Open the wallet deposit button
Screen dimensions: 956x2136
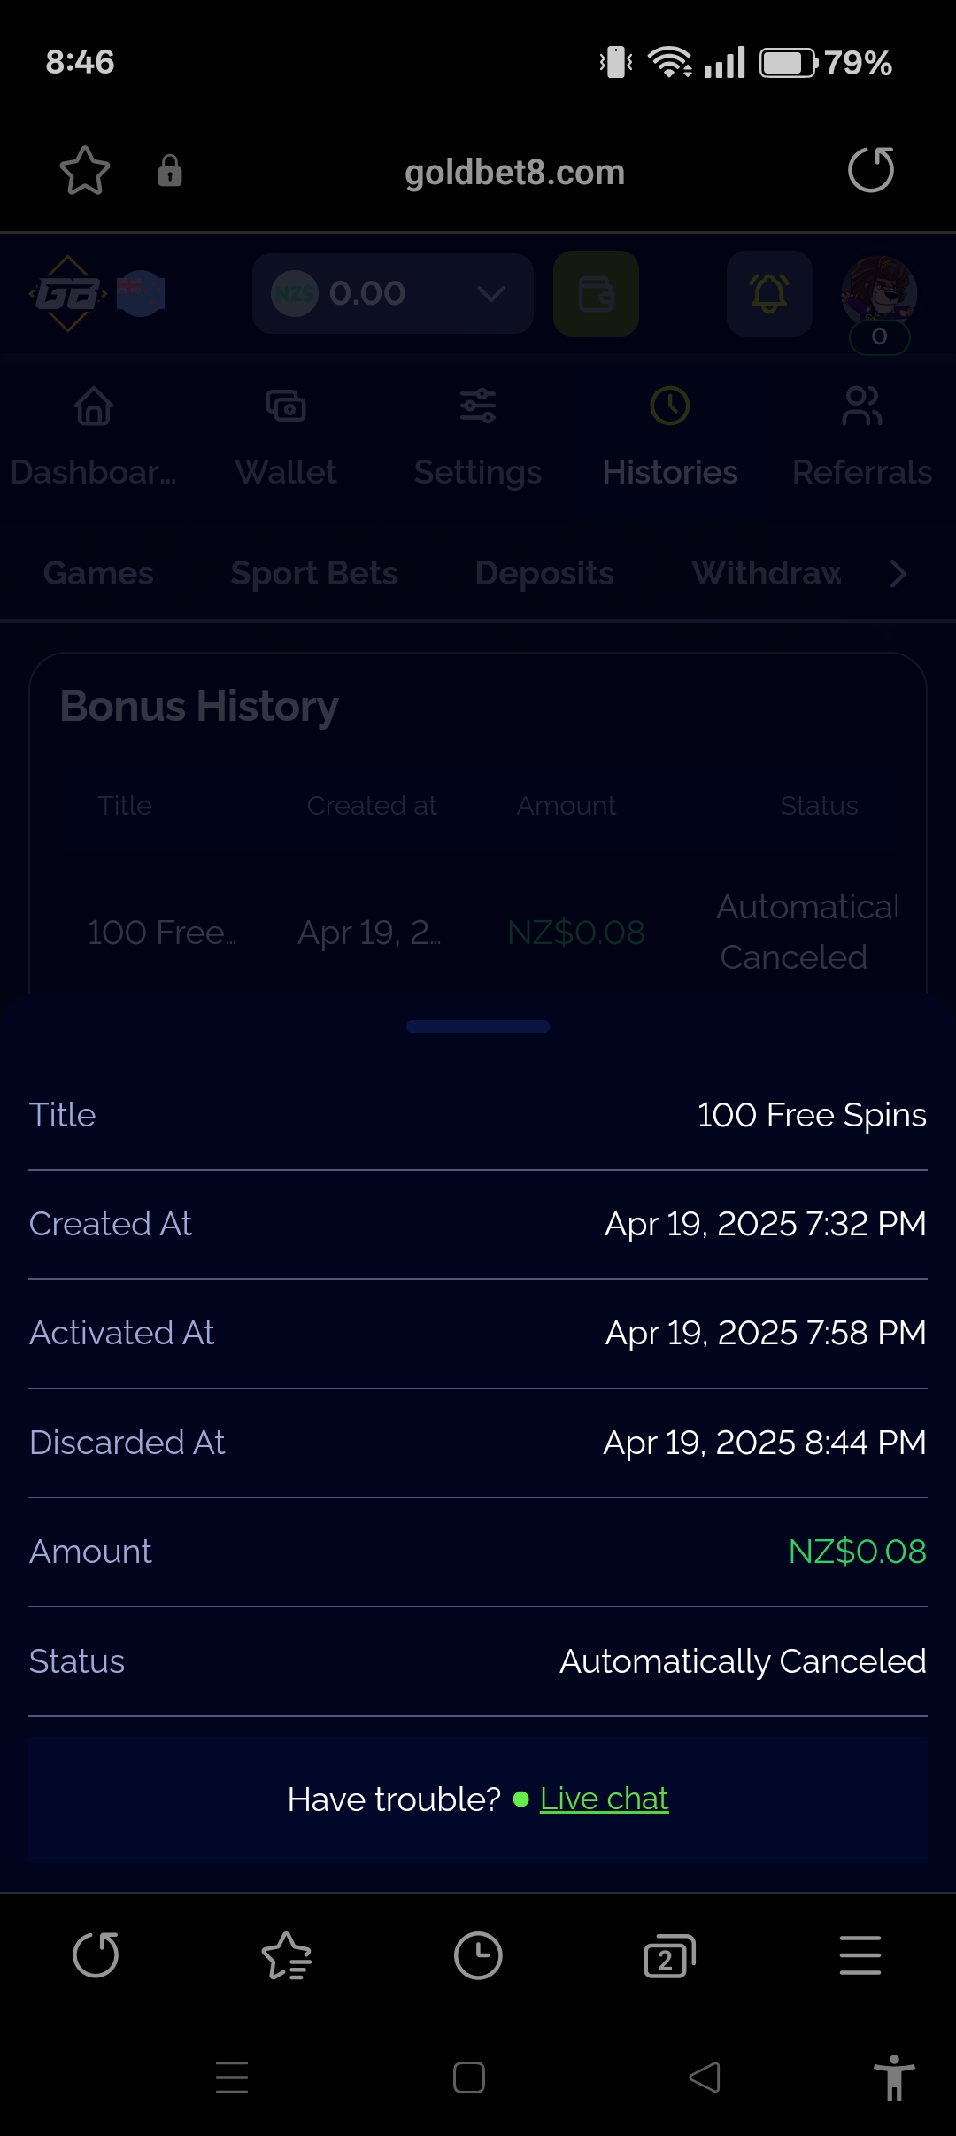(x=596, y=293)
